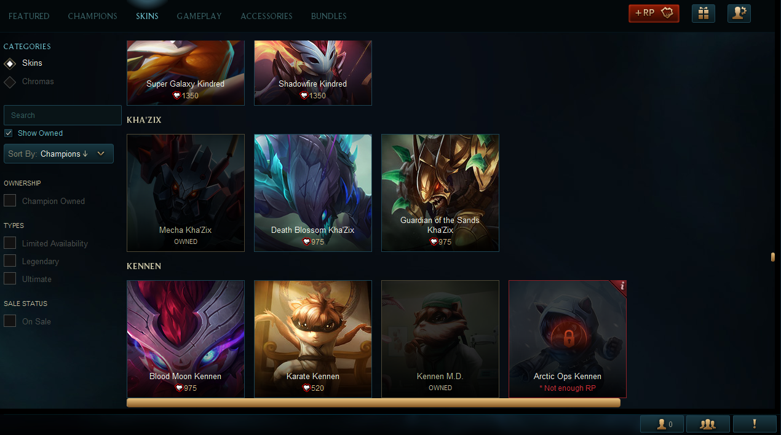Tick the On Sale checkbox
Viewport: 781px width, 435px height.
10,321
